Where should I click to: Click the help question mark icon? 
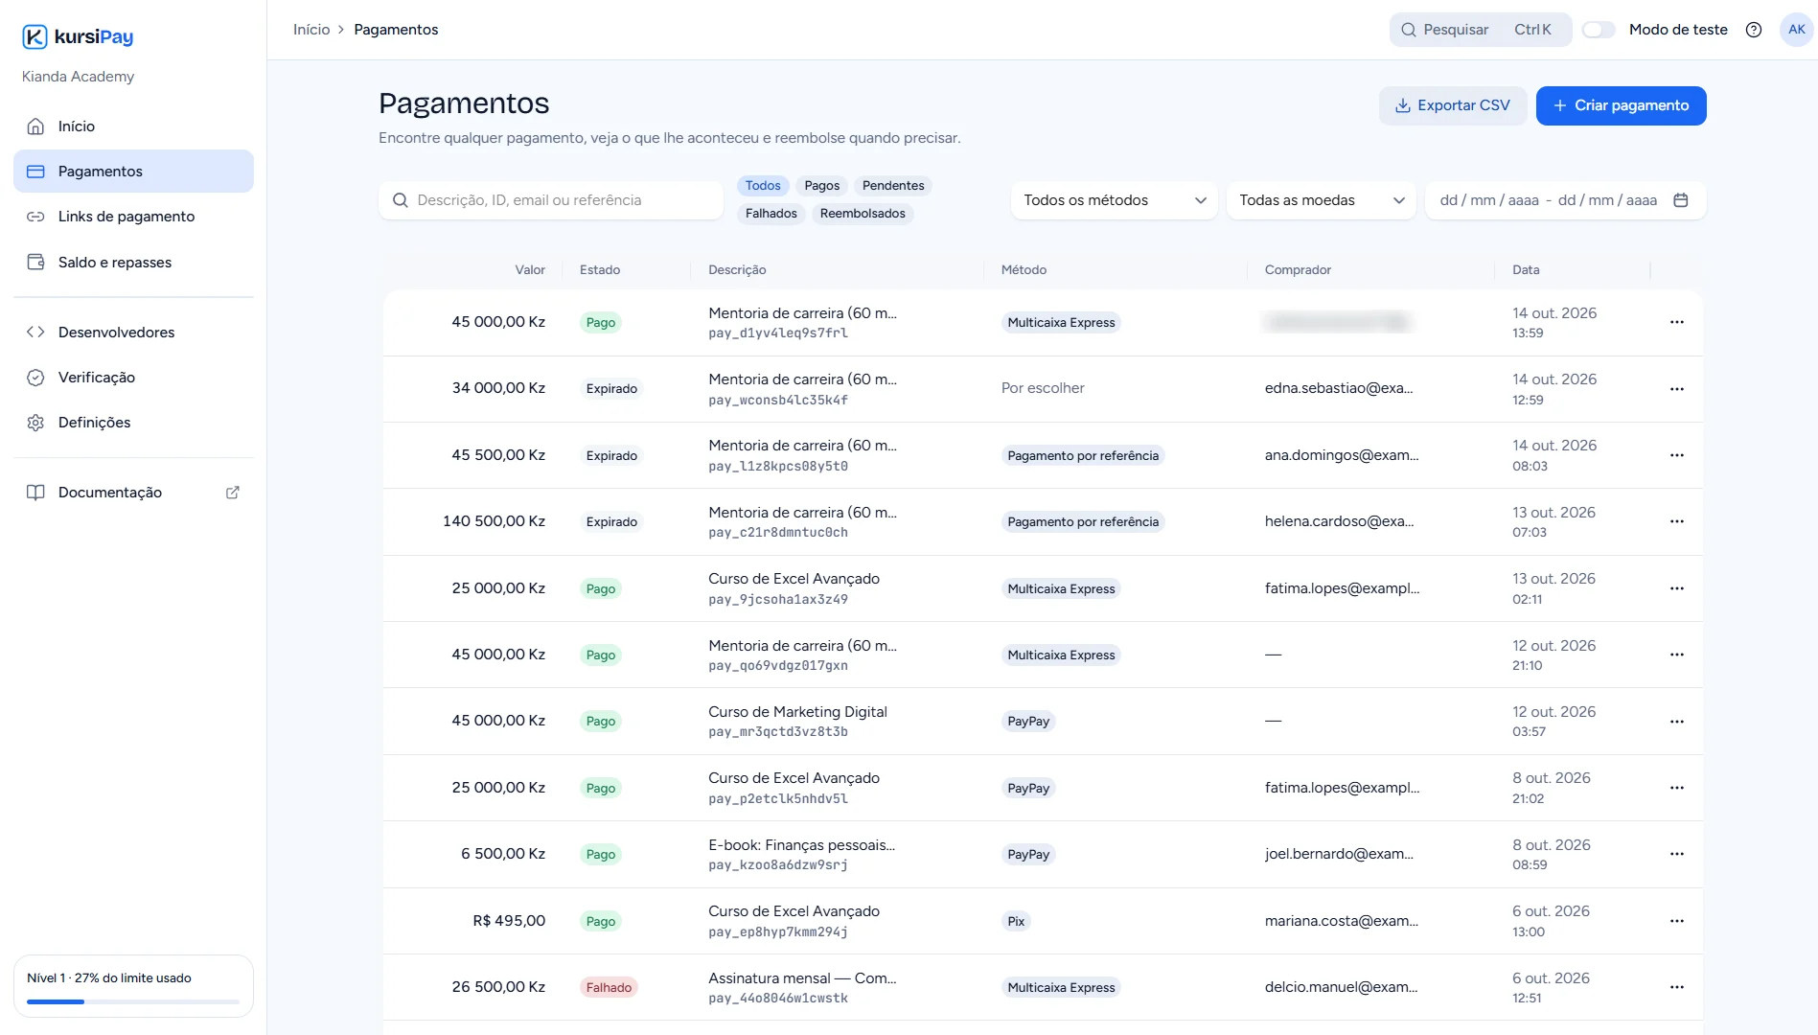point(1754,30)
